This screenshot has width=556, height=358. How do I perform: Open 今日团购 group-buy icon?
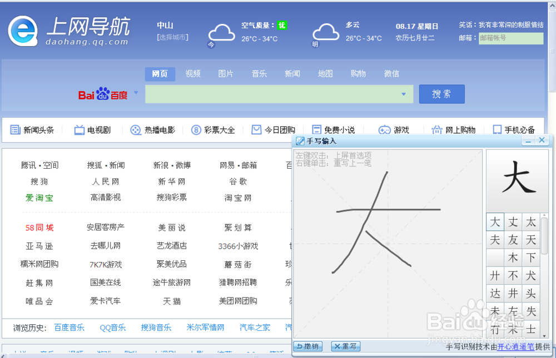click(x=256, y=130)
